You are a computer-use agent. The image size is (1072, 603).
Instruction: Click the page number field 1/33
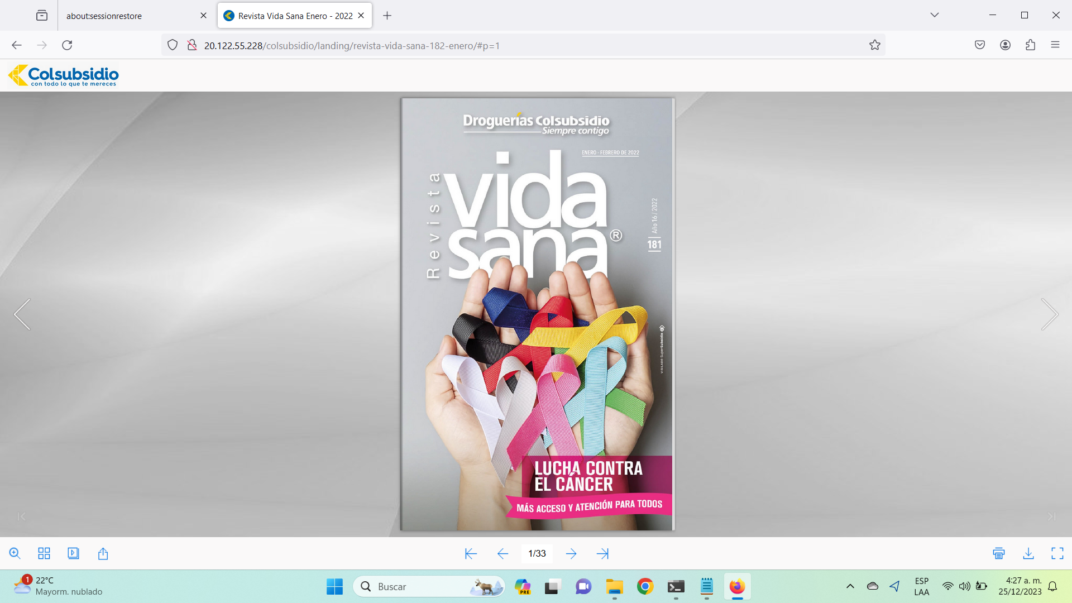click(537, 553)
